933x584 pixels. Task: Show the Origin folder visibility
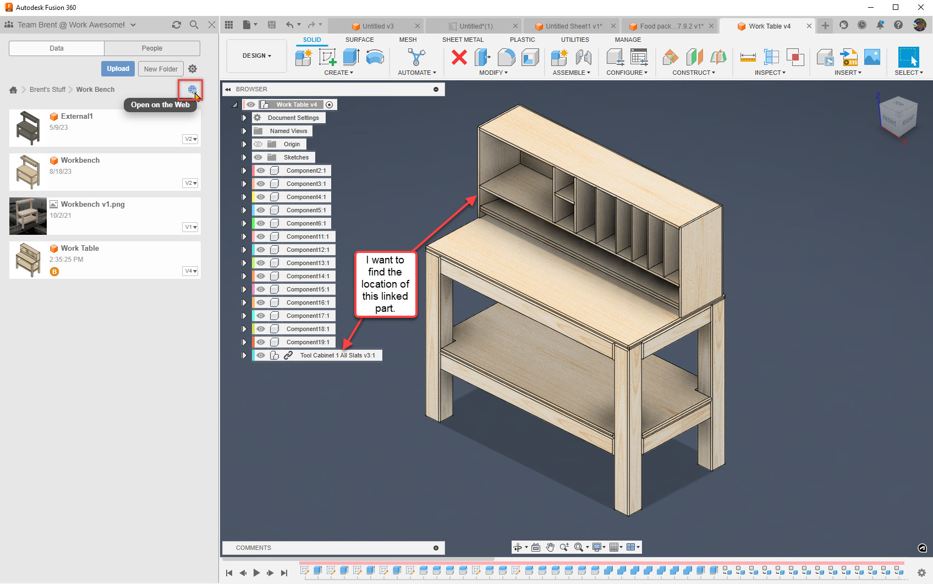point(258,144)
